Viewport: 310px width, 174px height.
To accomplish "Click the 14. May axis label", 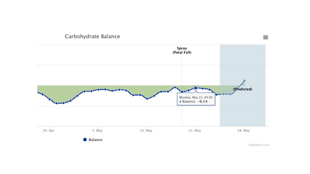I will pyautogui.click(x=146, y=130).
